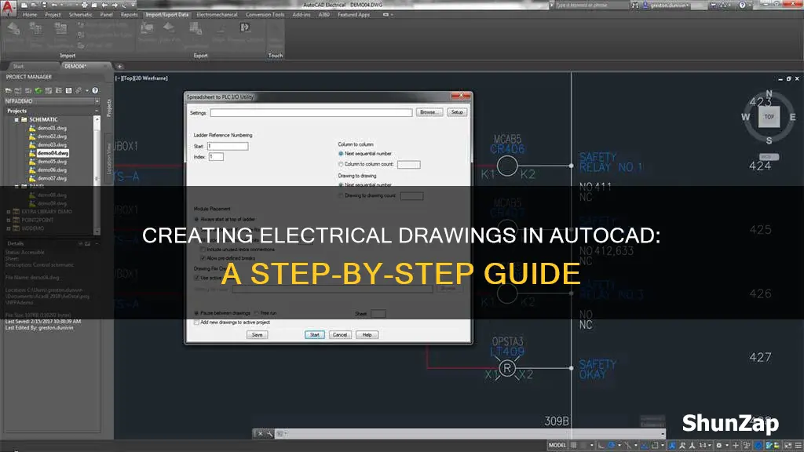Toggle Snap mode in status bar
Image resolution: width=804 pixels, height=452 pixels.
(583, 446)
